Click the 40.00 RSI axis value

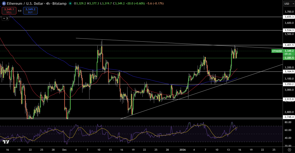(x=288, y=138)
